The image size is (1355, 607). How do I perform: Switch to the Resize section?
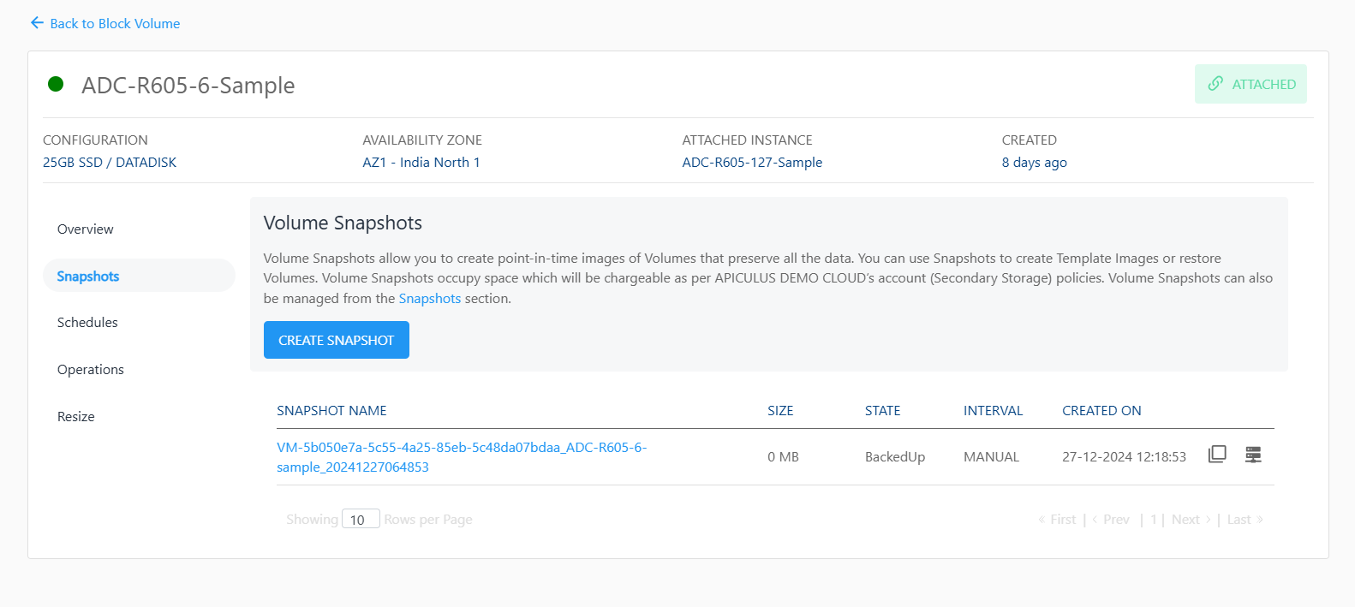76,417
